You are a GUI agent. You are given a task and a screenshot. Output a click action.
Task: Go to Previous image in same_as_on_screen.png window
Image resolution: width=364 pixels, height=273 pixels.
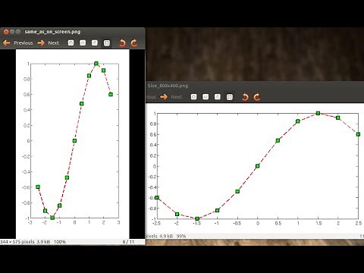pos(18,43)
